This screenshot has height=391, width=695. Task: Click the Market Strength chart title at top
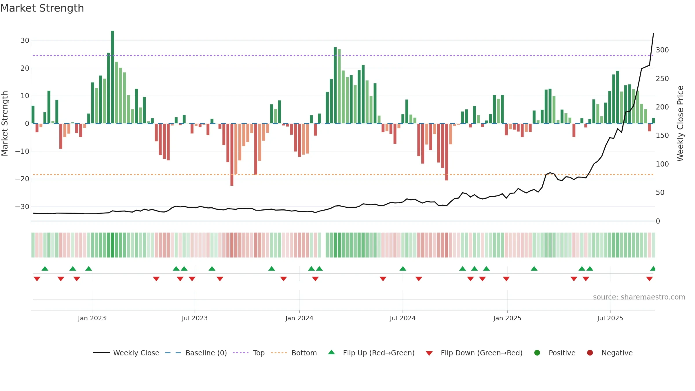(42, 8)
